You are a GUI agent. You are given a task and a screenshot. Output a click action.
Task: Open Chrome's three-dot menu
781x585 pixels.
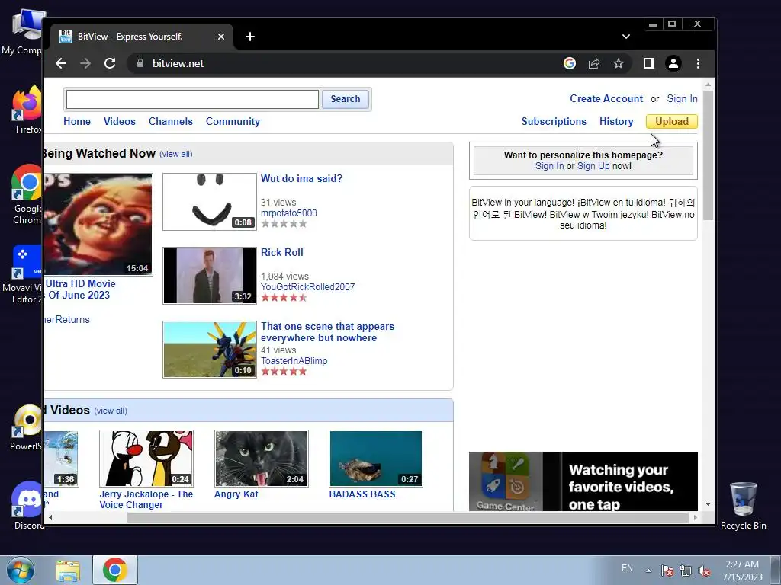pos(698,63)
